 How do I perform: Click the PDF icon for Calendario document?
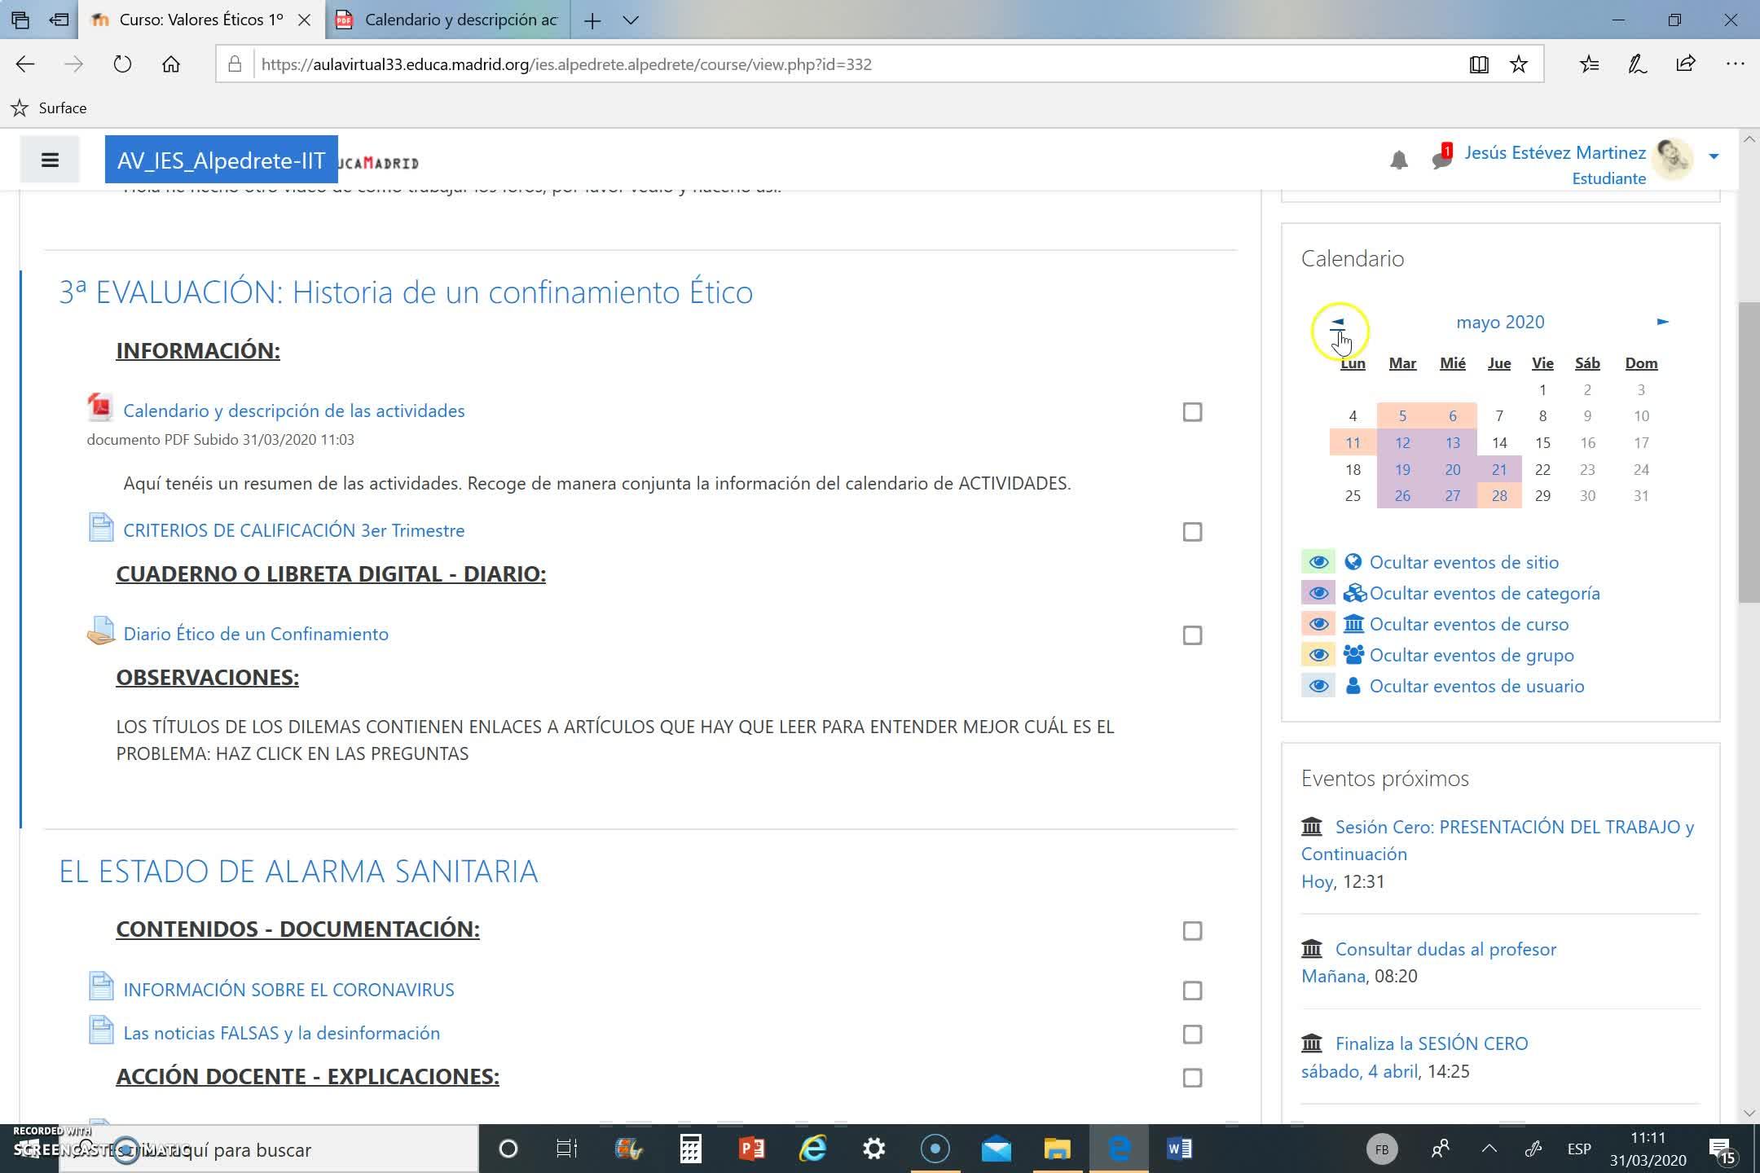click(x=100, y=407)
